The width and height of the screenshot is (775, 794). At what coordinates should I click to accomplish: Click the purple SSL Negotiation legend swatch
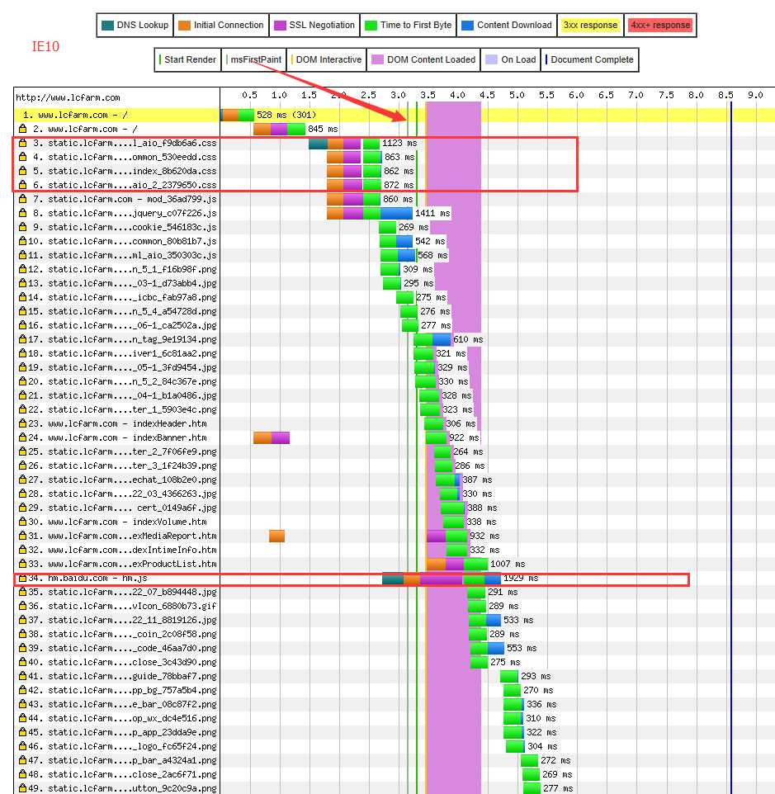(x=280, y=26)
